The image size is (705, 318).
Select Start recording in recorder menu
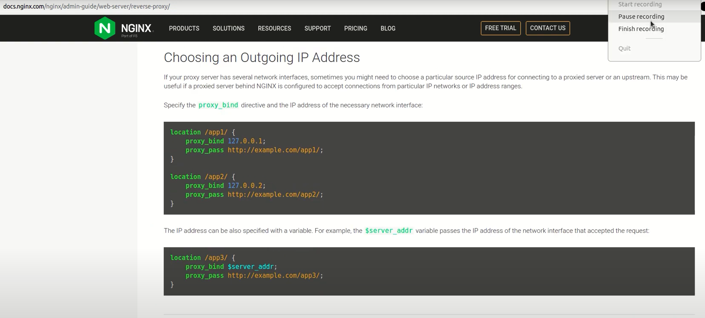tap(640, 4)
